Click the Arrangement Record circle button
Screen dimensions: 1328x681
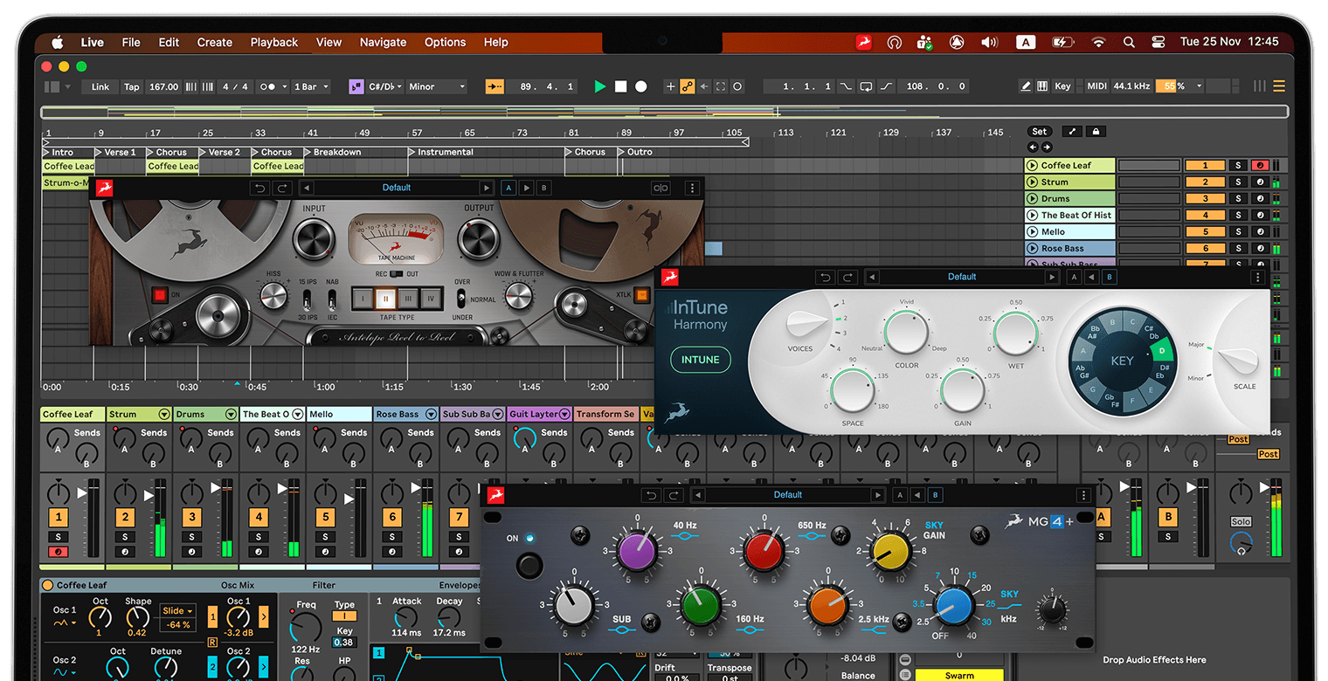[641, 86]
